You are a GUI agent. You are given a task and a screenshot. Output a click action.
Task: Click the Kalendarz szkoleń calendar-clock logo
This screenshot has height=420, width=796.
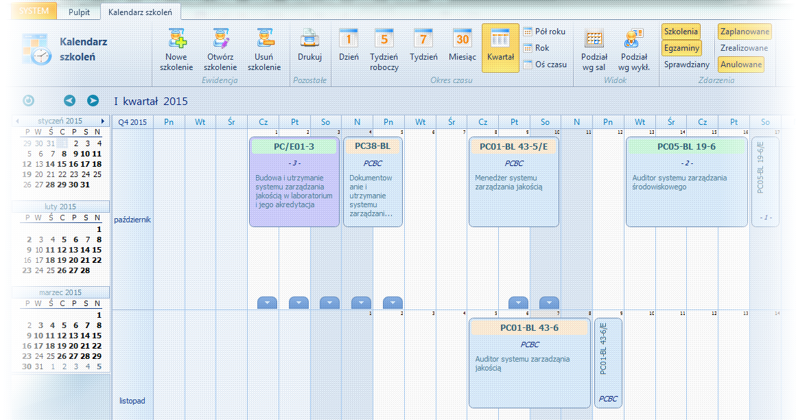[x=36, y=49]
